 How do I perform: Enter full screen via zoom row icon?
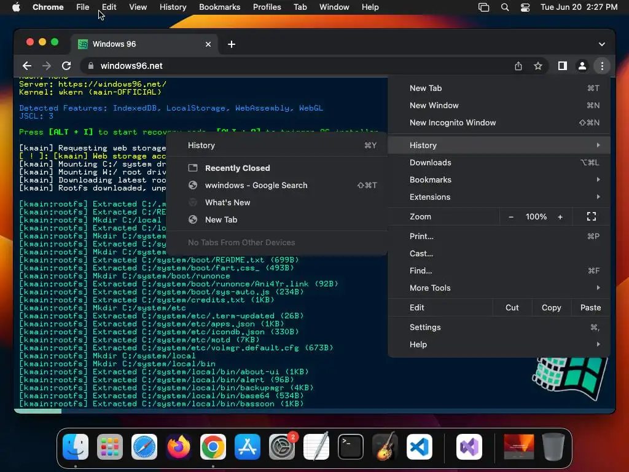coord(592,217)
